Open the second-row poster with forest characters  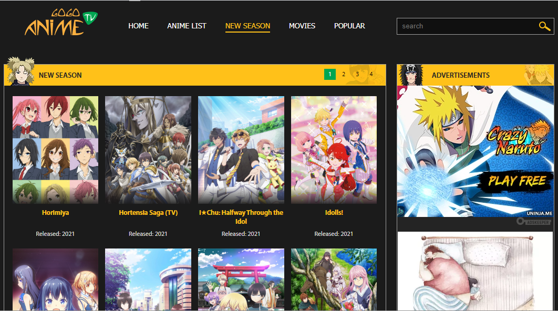[334, 279]
